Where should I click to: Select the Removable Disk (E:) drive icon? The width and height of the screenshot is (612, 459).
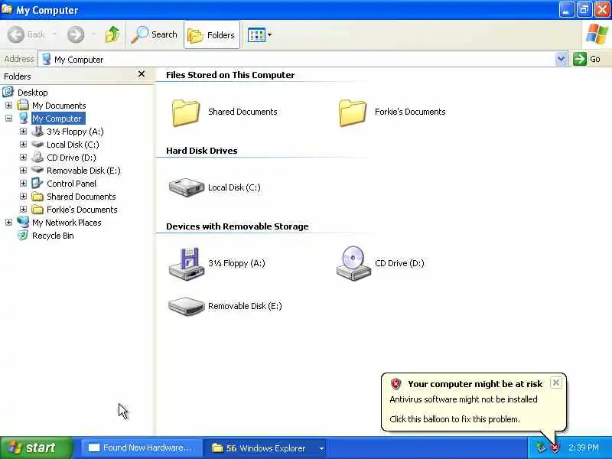coord(186,307)
